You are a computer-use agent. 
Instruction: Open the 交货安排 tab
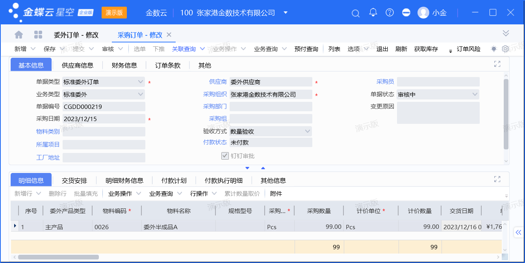74,180
